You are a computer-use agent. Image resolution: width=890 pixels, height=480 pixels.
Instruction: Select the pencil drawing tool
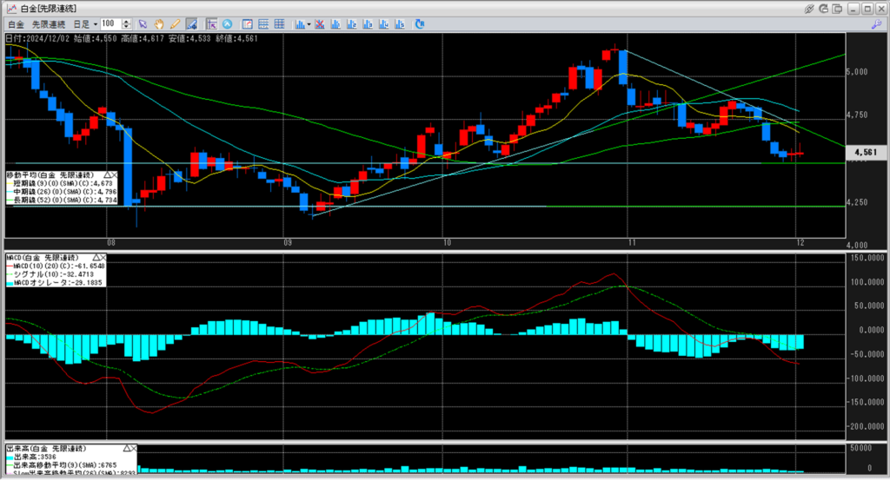pos(175,23)
